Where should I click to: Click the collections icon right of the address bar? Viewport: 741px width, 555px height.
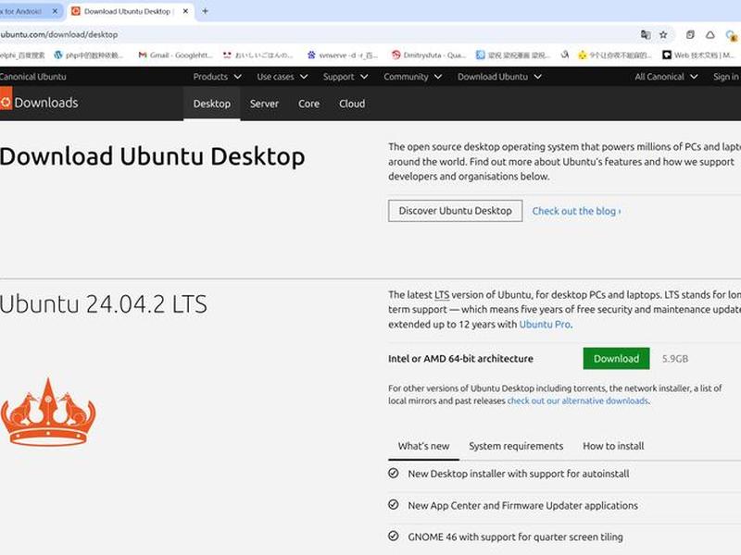tap(690, 34)
